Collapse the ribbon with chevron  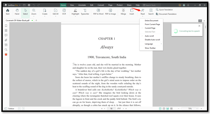point(204,21)
